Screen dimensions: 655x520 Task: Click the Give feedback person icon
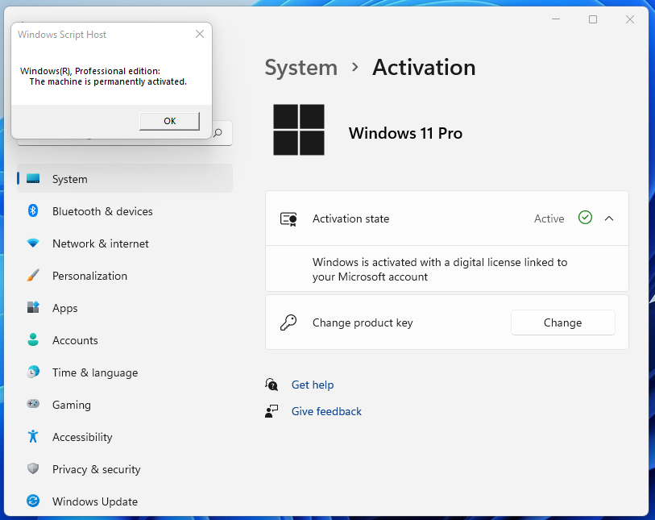(x=272, y=411)
